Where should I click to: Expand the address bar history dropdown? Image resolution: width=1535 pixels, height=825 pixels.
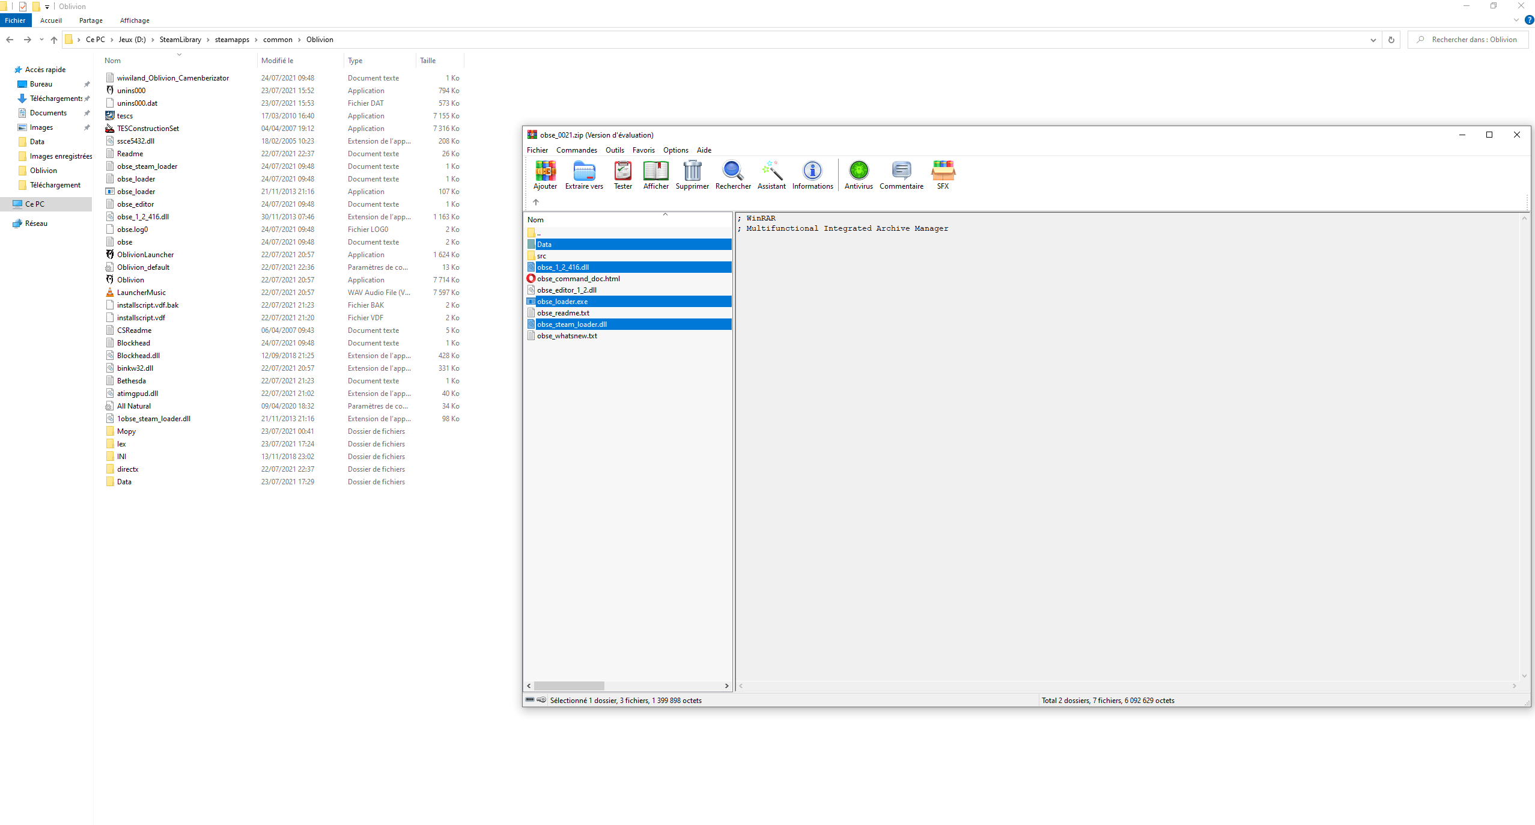(1373, 40)
